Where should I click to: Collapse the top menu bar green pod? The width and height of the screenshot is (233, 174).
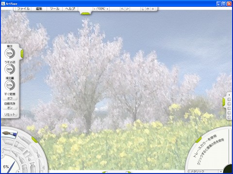click(x=85, y=14)
